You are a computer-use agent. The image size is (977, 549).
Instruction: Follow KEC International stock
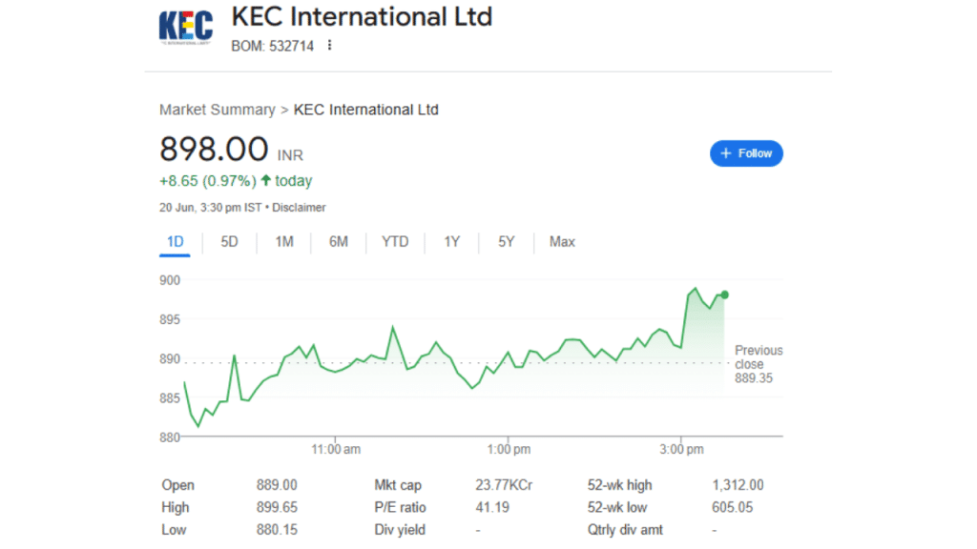point(746,153)
